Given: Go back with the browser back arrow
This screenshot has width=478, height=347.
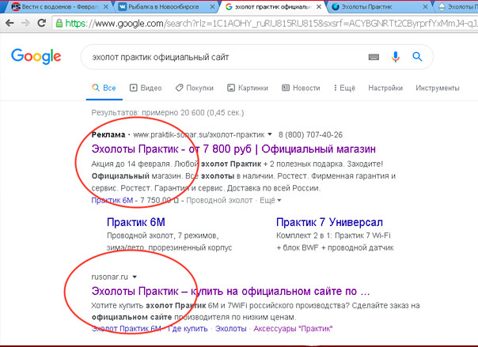Looking at the screenshot, I should tap(9, 23).
